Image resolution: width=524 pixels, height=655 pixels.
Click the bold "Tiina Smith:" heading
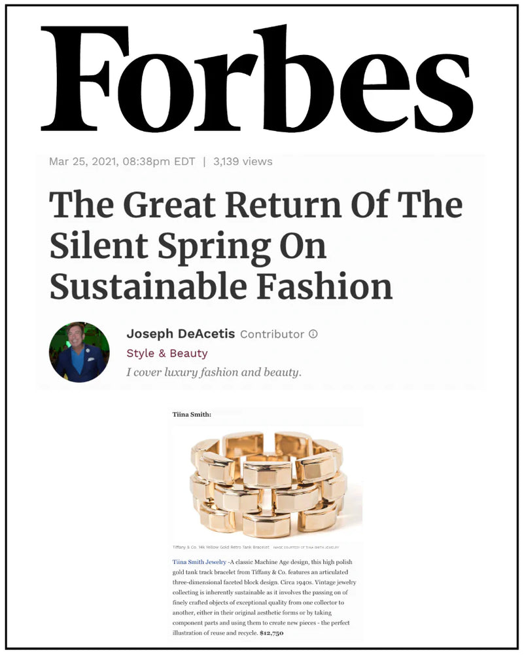coord(192,415)
